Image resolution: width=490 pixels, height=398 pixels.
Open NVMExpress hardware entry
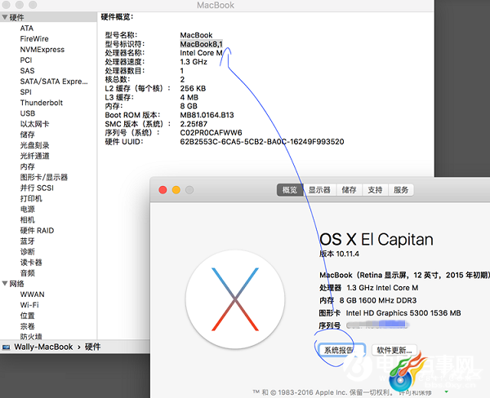(x=42, y=49)
